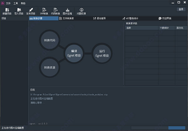Switch to the 欢迎界面 tab
Screen dimensions: 188x131
pyautogui.click(x=165, y=18)
